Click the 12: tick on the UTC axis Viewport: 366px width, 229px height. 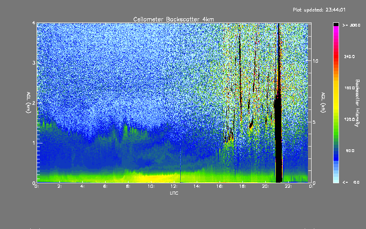[174, 186]
